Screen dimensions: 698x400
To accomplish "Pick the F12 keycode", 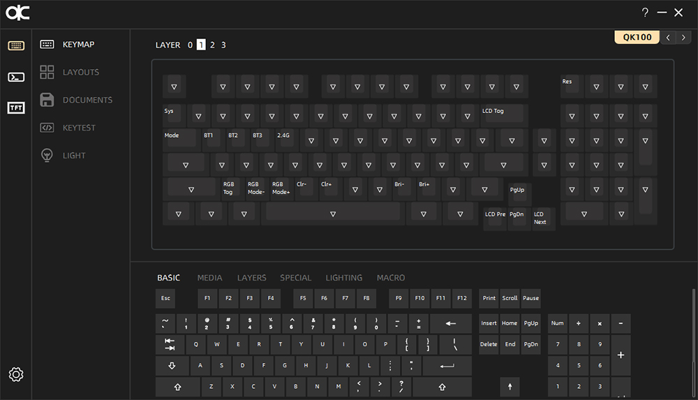I will pos(462,299).
